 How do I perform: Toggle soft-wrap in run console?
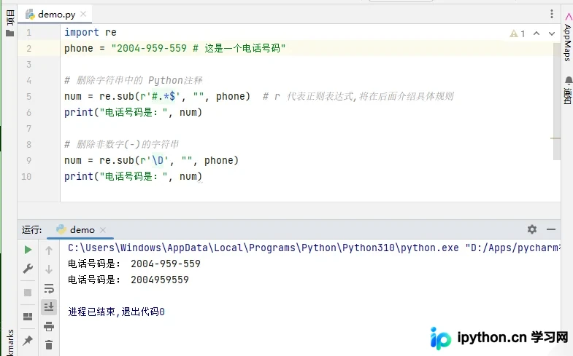click(x=49, y=288)
